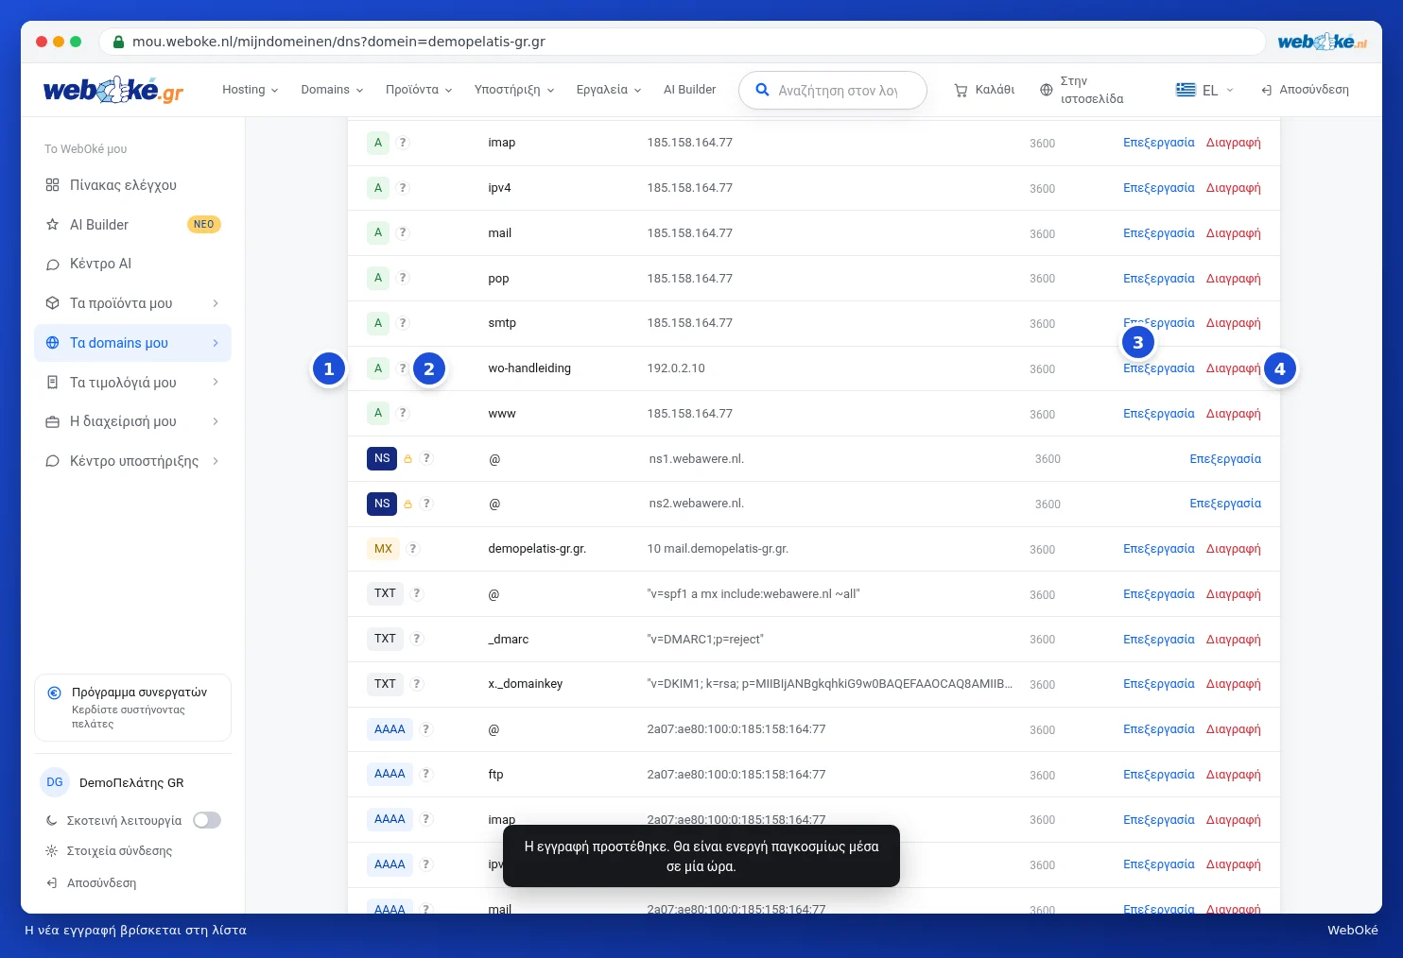
Task: Open the Προϊόντα dropdown menu
Action: [419, 90]
